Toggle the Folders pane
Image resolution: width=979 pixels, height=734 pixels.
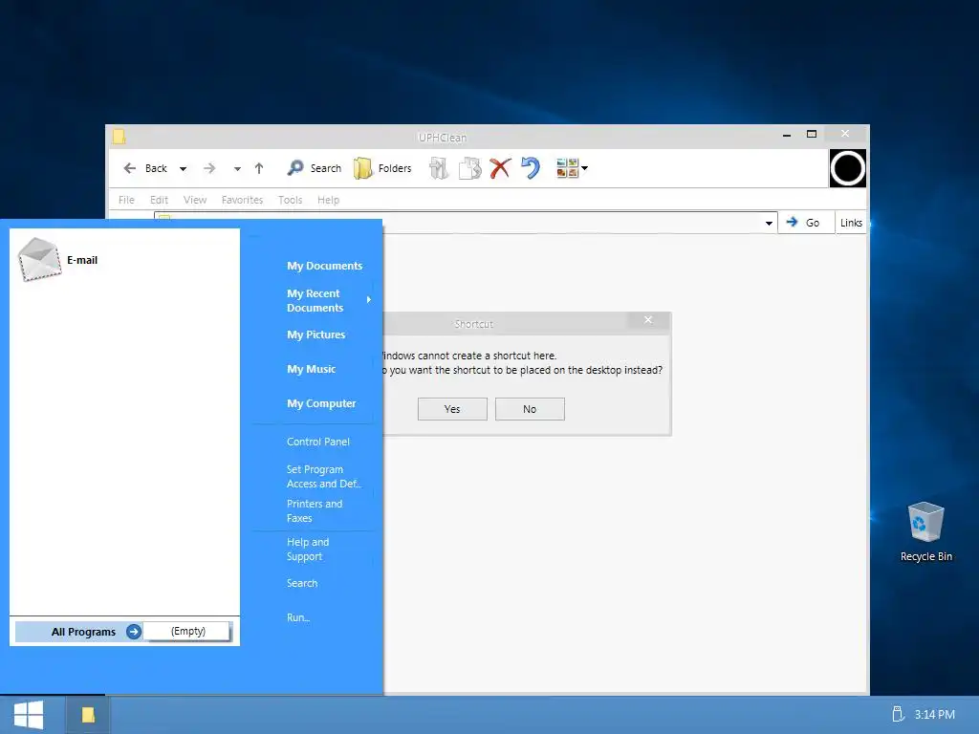coord(382,168)
